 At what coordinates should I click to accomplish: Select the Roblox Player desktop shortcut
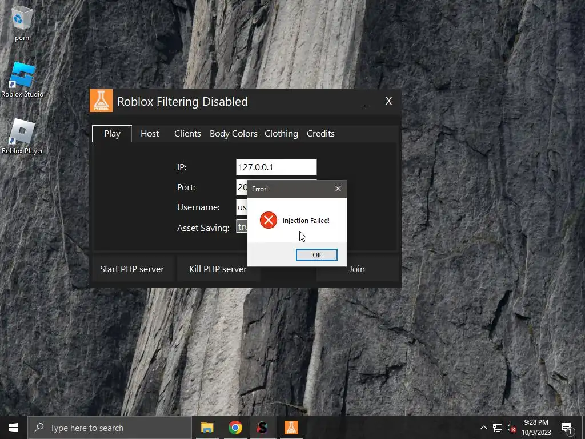coord(22,136)
